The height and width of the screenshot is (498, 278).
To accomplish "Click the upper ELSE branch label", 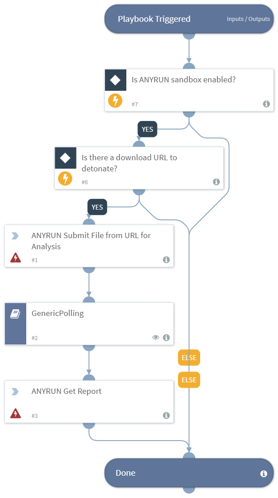I will 189,357.
